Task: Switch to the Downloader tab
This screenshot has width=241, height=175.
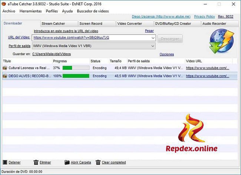Action: (21, 23)
